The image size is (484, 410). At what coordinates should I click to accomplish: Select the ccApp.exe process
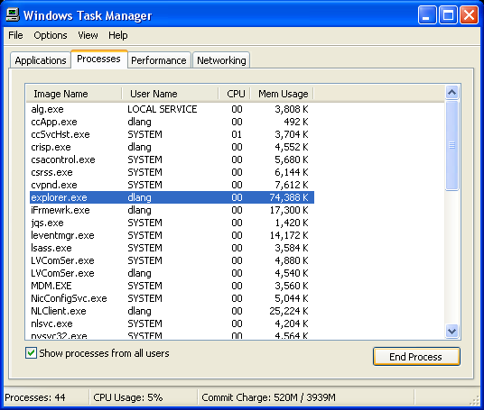pos(172,122)
